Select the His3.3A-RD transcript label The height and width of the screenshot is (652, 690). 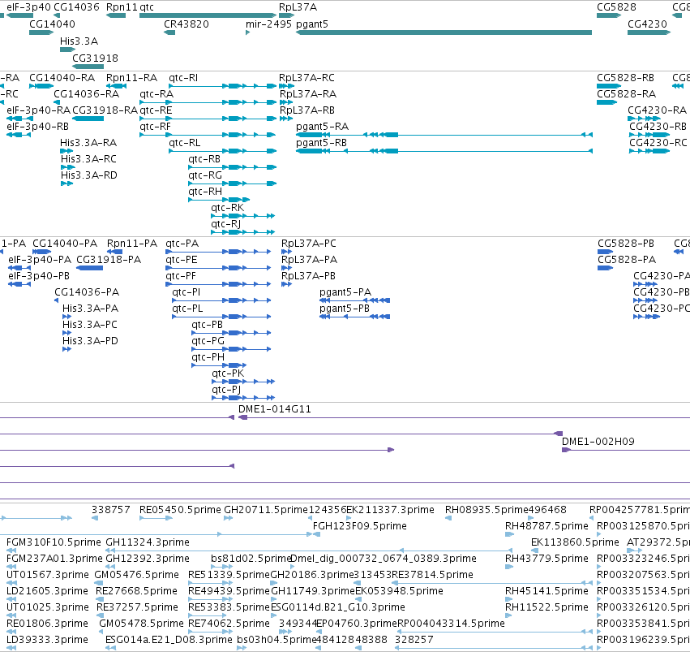click(x=89, y=175)
